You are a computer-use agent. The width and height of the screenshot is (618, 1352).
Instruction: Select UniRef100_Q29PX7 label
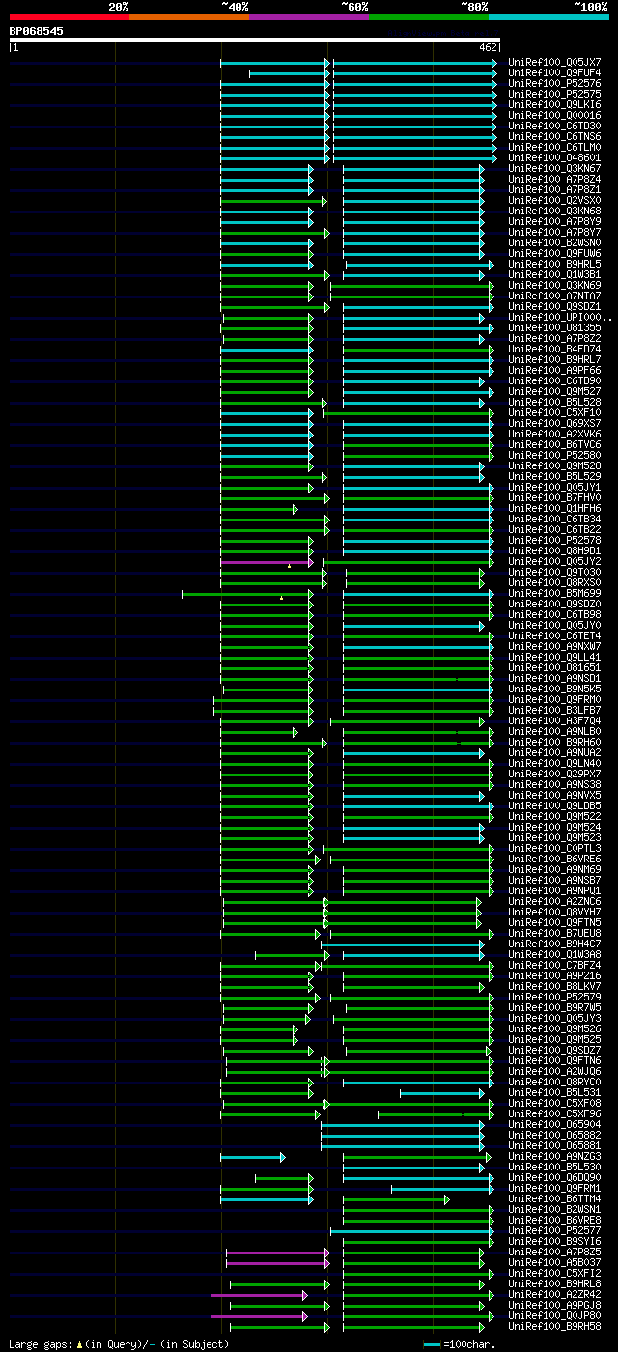tap(554, 774)
